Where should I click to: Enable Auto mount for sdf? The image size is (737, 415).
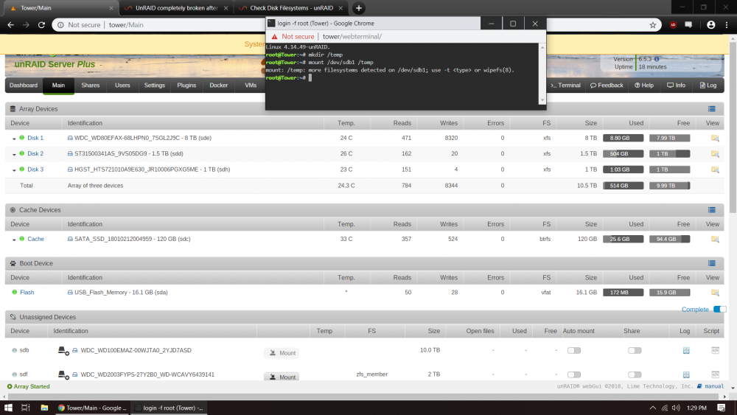pos(574,374)
